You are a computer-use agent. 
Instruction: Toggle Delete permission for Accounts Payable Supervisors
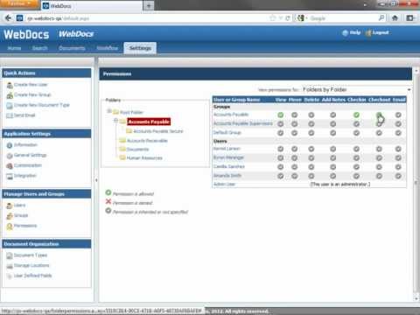(x=311, y=124)
